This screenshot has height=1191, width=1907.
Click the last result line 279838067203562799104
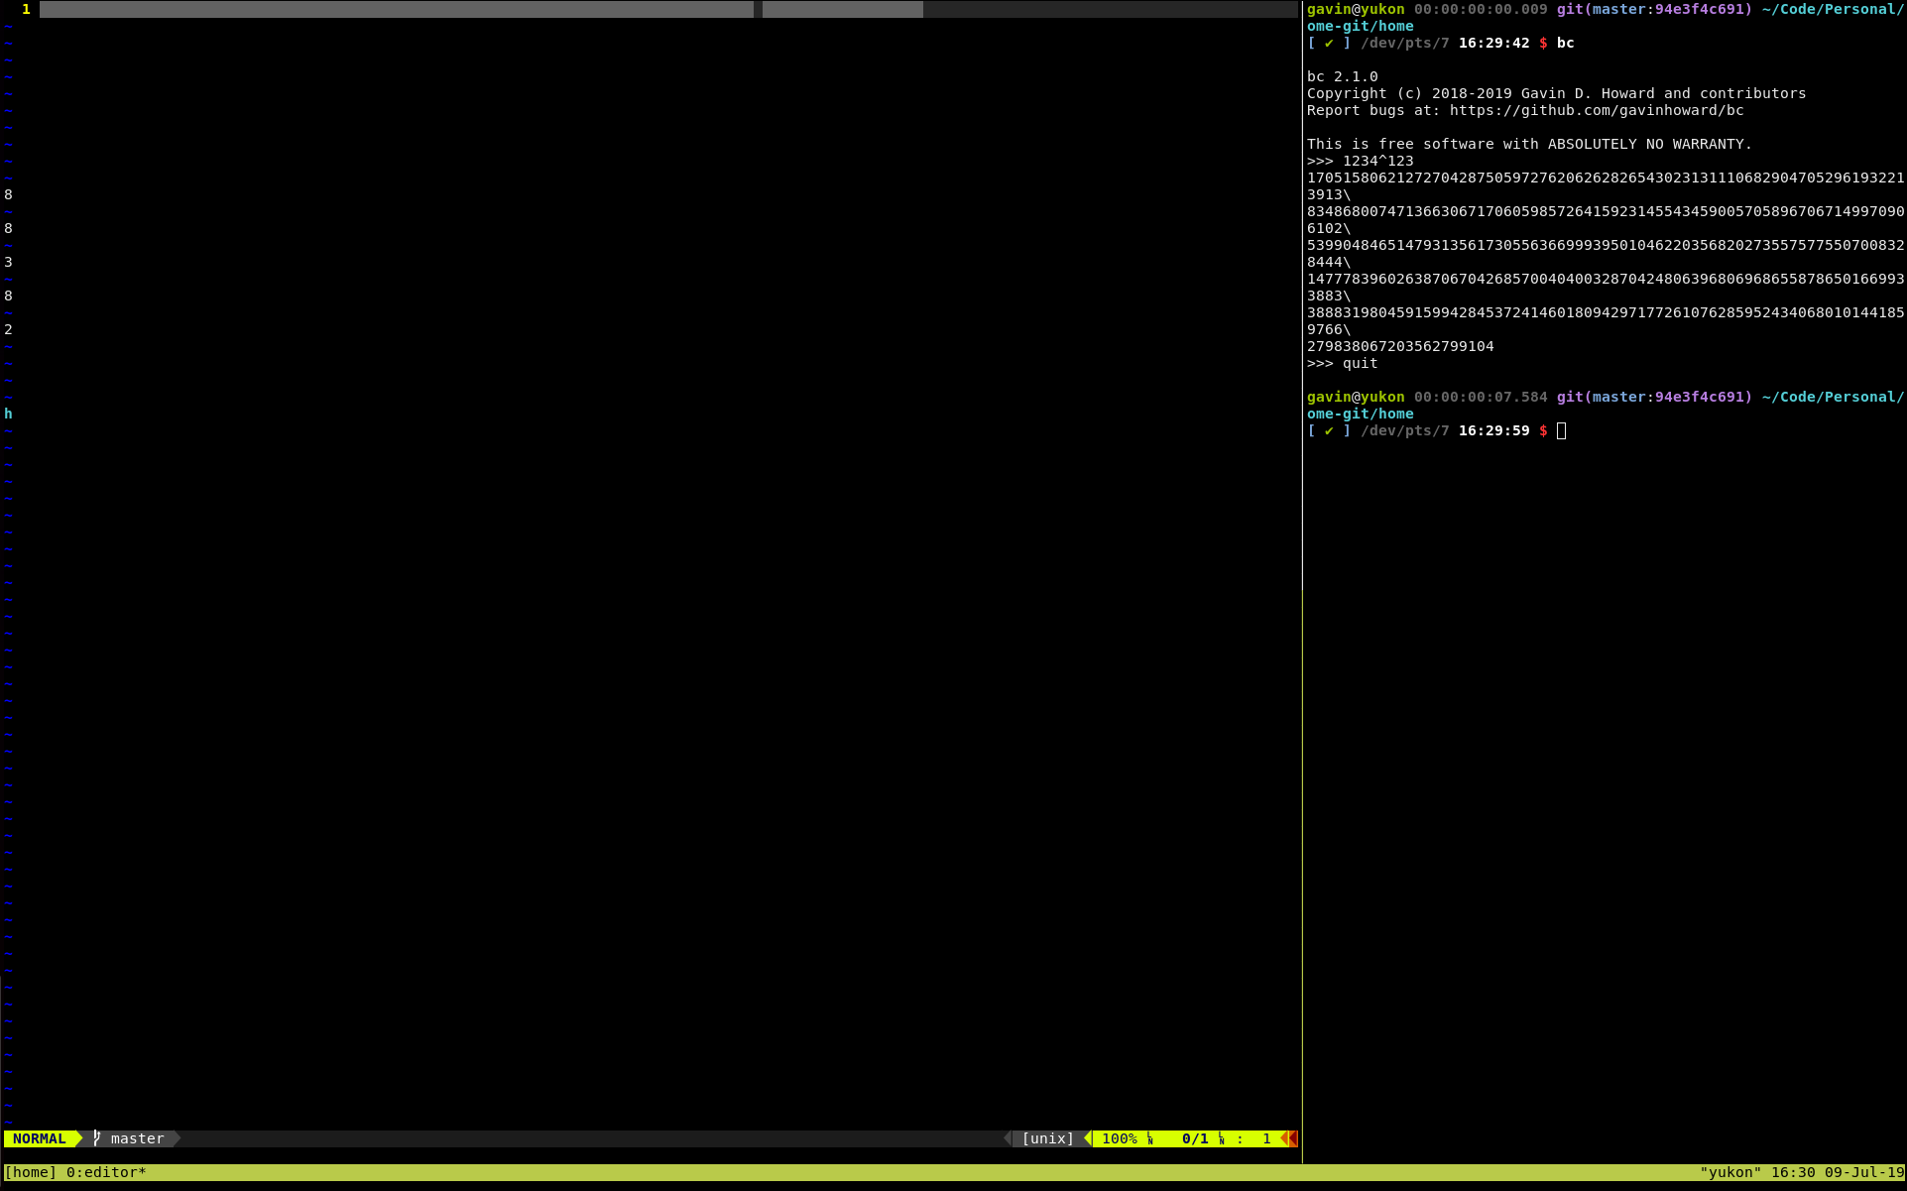click(1400, 346)
